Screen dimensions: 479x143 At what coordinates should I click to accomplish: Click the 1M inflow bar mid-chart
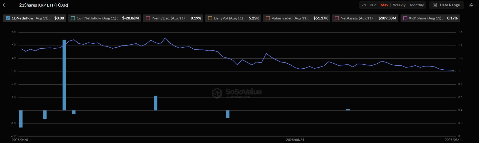156,103
